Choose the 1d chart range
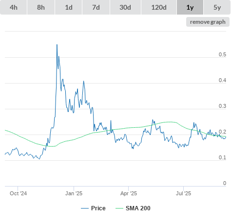This screenshot has width=231, height=221. pyautogui.click(x=69, y=7)
